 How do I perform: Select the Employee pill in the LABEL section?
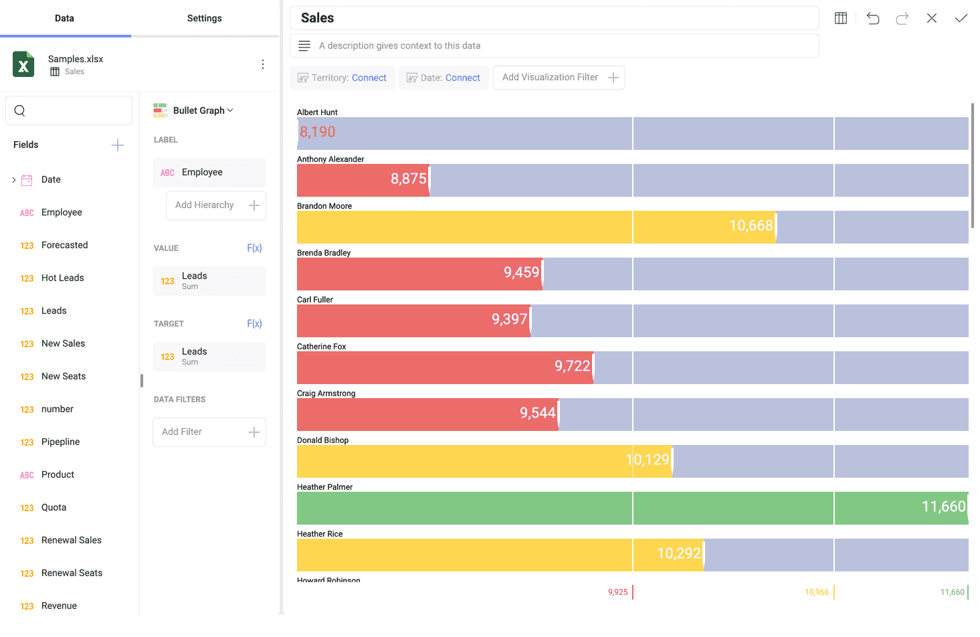click(209, 173)
